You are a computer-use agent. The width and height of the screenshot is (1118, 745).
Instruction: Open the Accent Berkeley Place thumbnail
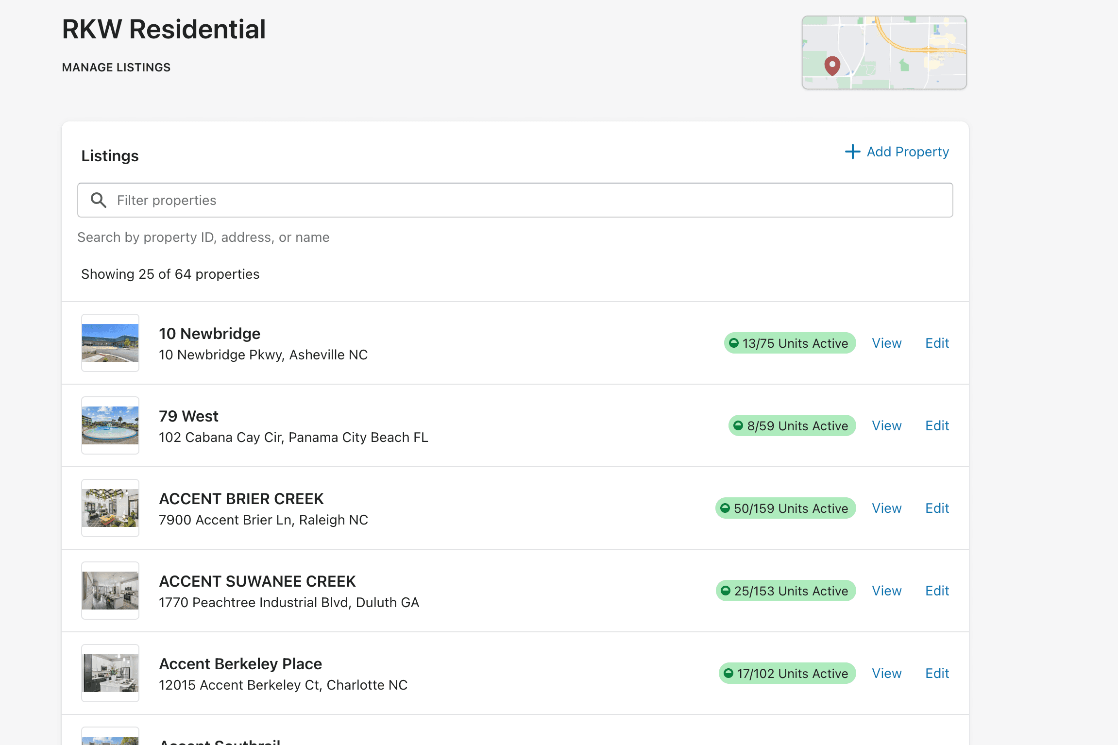click(x=110, y=673)
